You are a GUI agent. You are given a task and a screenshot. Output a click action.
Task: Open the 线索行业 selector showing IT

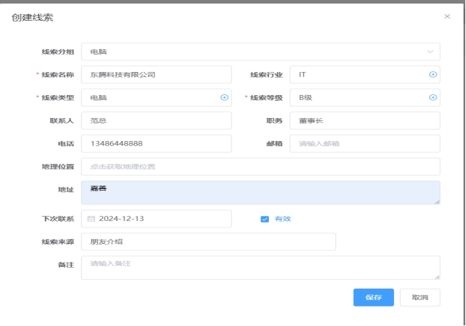[360, 75]
